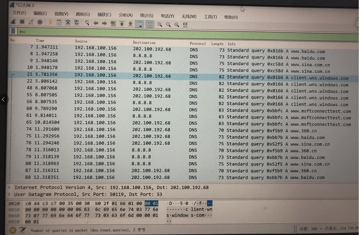Sort by the Destination column header
Image resolution: width=359 pixels, height=235 pixels.
[x=144, y=43]
